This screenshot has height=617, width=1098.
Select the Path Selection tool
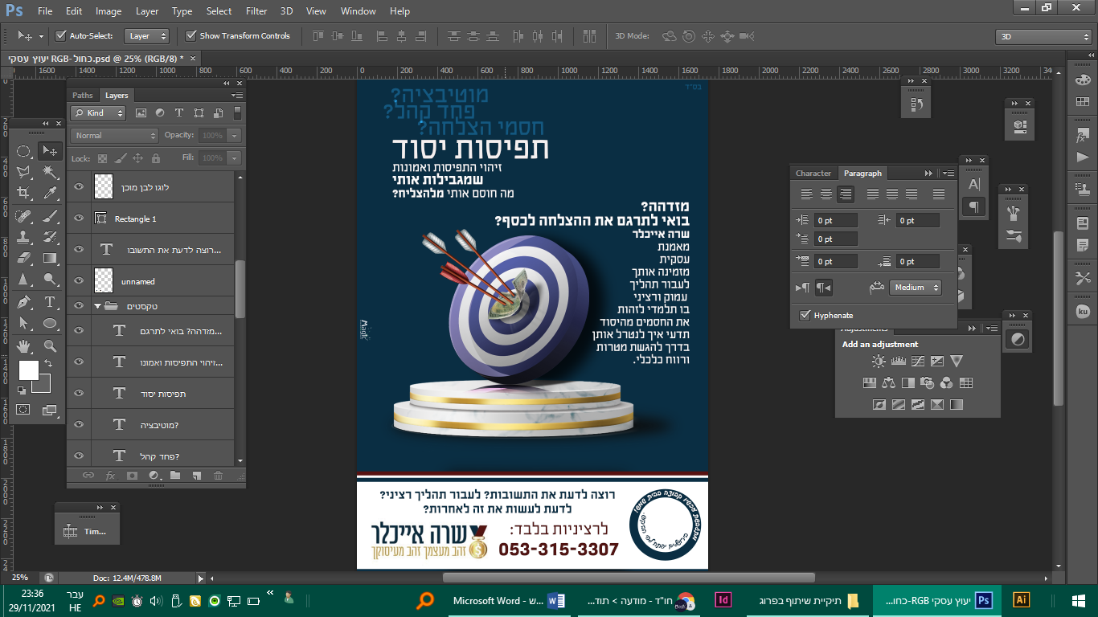tap(24, 323)
